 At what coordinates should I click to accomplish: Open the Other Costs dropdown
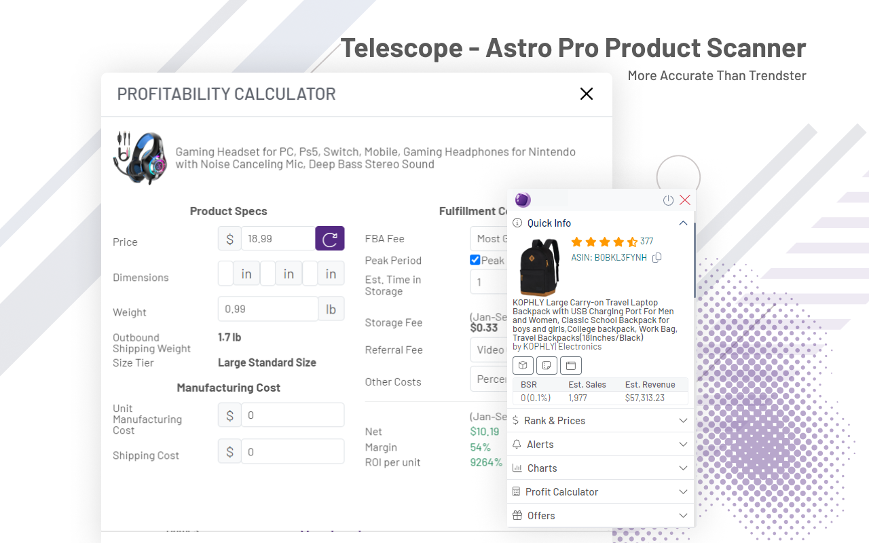pos(489,379)
